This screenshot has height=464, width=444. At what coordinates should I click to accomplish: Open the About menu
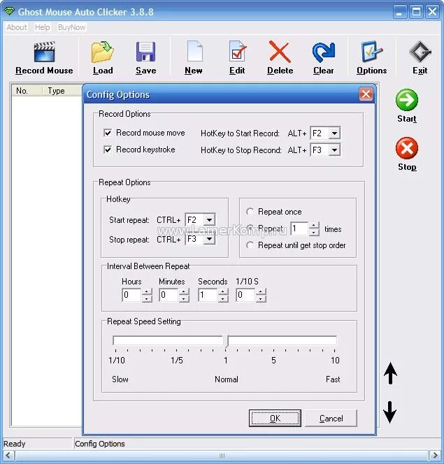point(17,27)
